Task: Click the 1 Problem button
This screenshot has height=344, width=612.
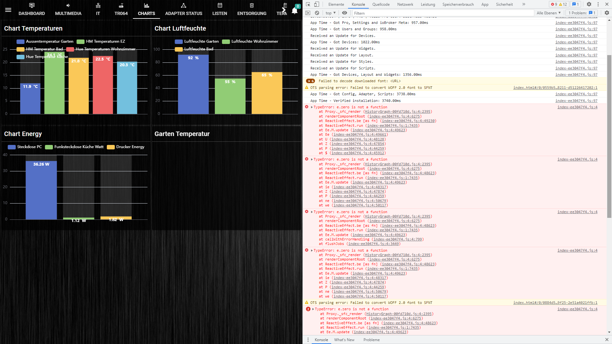Action: pyautogui.click(x=582, y=13)
